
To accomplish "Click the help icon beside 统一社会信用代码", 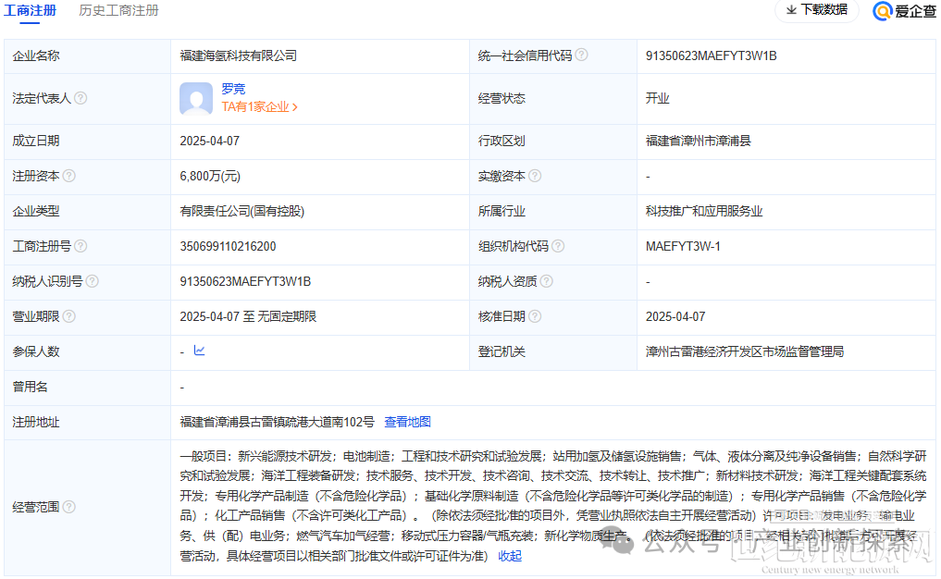I will pyautogui.click(x=581, y=55).
